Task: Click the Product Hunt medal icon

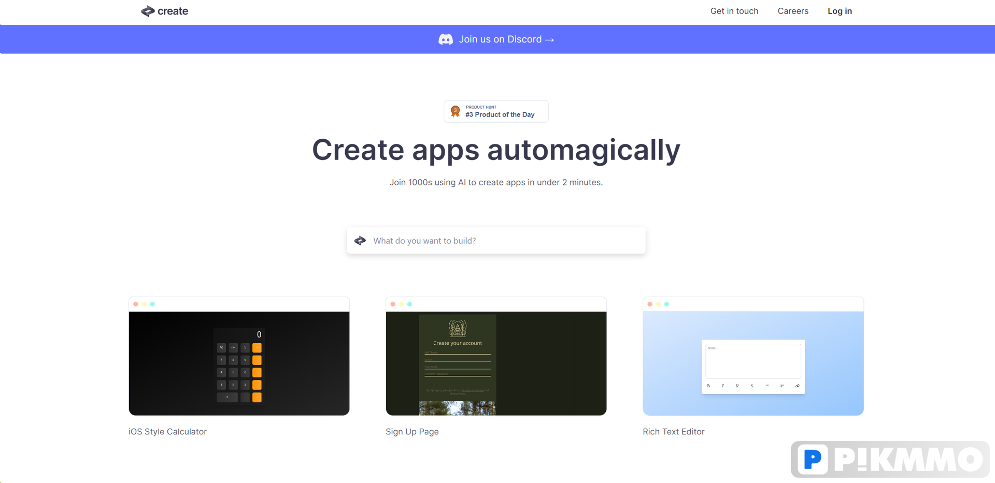Action: point(455,111)
